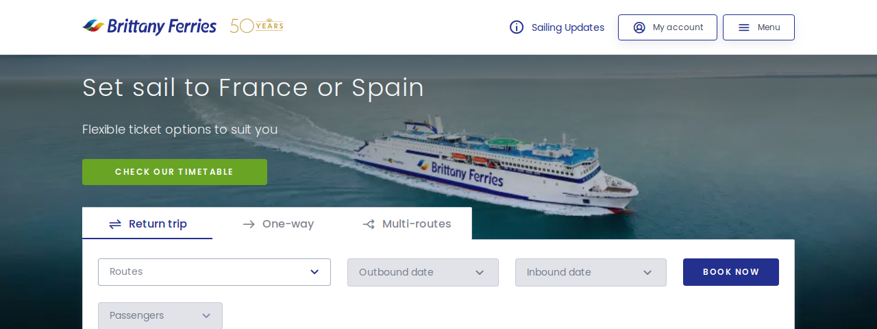Screen dimensions: 877x329
Task: Click the One-way arrow icon
Action: point(249,224)
